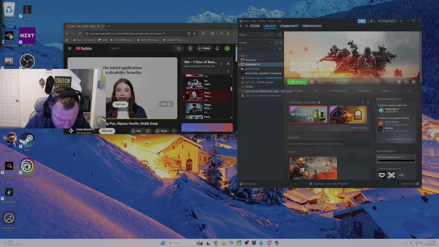The image size is (439, 247).
Task: Open Steam notifications bell
Action: [x=371, y=21]
